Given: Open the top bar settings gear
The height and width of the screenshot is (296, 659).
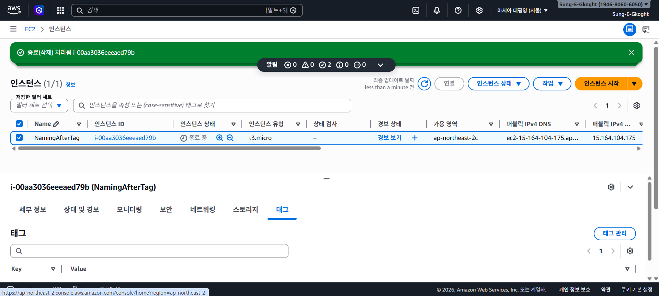Looking at the screenshot, I should coord(479,10).
